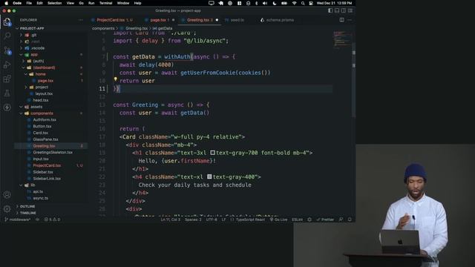
Task: Open macOS Spotlight search icon
Action: [303, 3]
